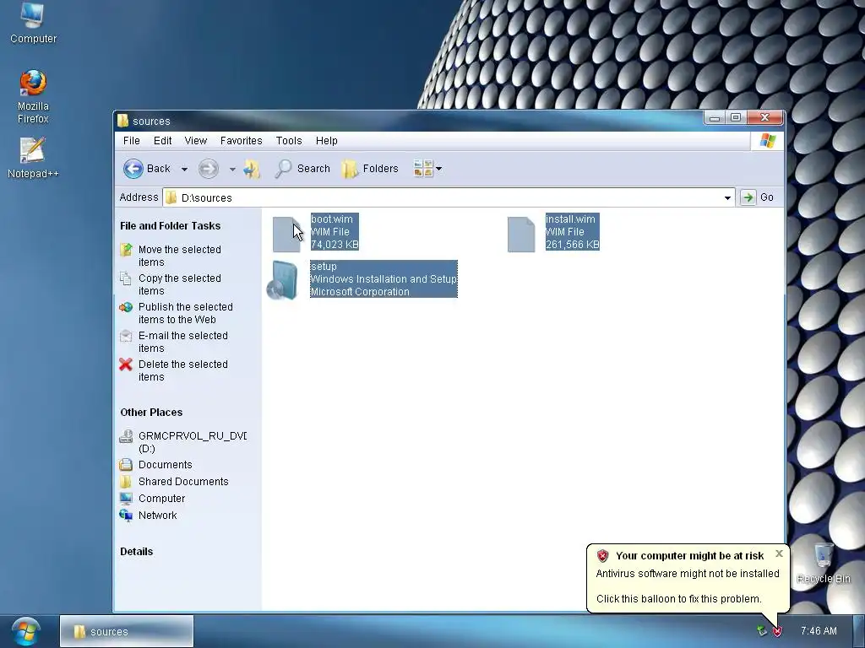Screen dimensions: 865x648
Task: Open the Favorites menu
Action: (x=241, y=141)
